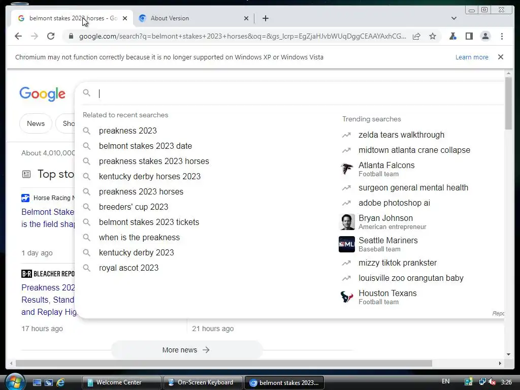The image size is (520, 390).
Task: Choose when is the preakness suggestion
Action: click(139, 238)
